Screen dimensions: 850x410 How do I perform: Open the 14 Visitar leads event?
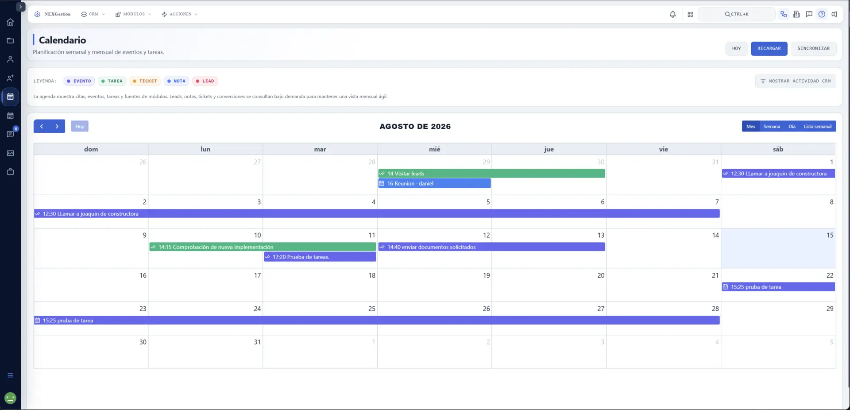point(491,174)
